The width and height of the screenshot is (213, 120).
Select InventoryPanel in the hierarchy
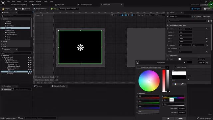coord(15,66)
